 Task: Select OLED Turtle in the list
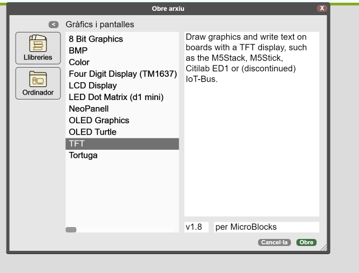coord(92,132)
